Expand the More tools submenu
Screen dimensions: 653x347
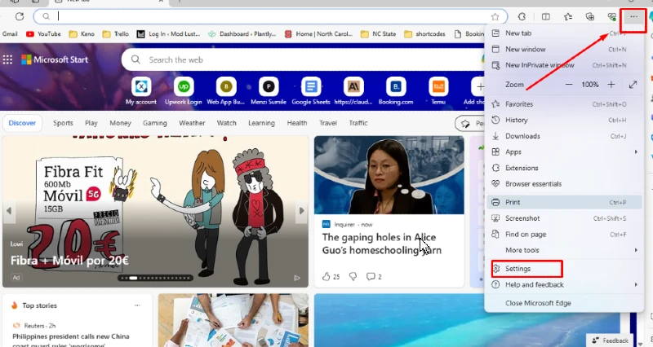564,250
